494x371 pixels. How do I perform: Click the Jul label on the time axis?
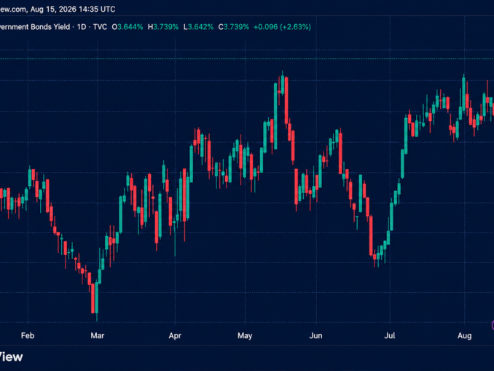coord(389,336)
